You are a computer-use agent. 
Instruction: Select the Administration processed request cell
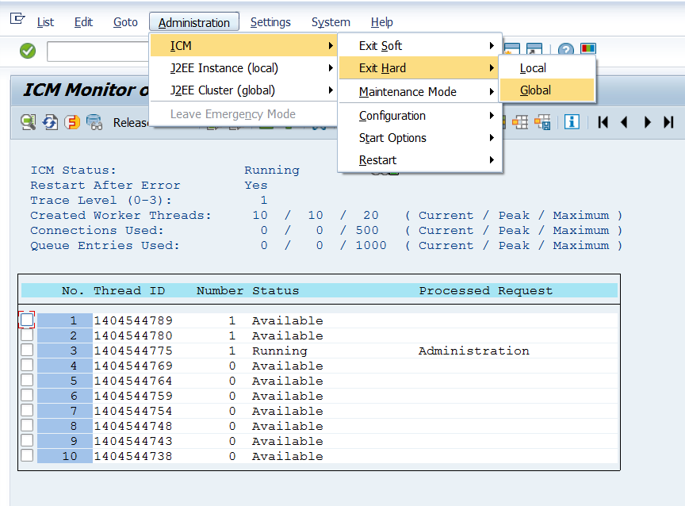[473, 351]
